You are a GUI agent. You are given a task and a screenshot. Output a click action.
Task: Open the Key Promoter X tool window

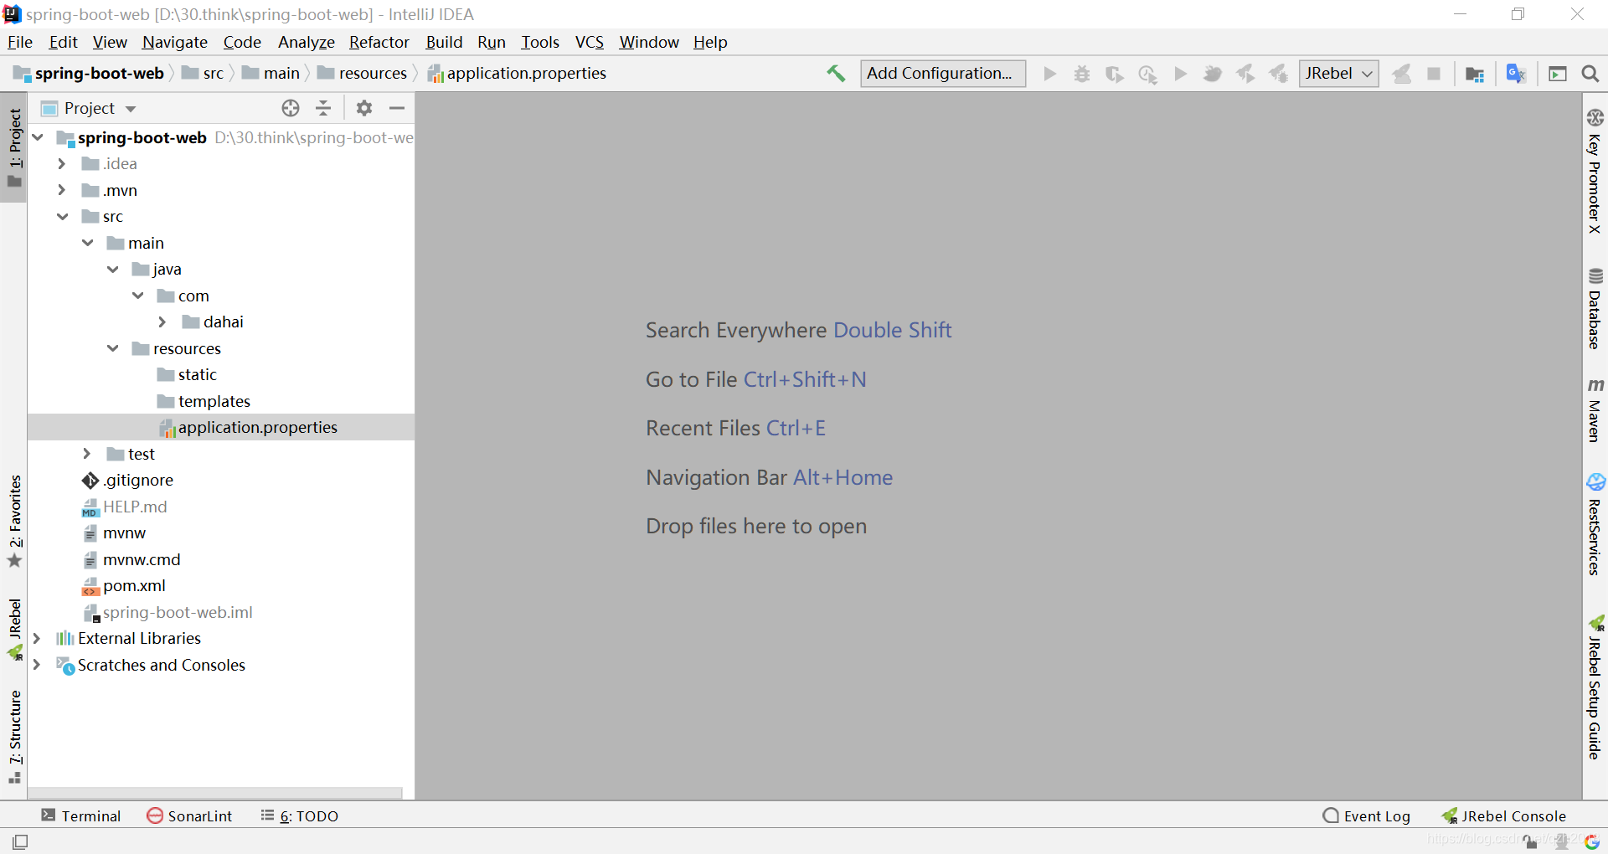[1595, 171]
